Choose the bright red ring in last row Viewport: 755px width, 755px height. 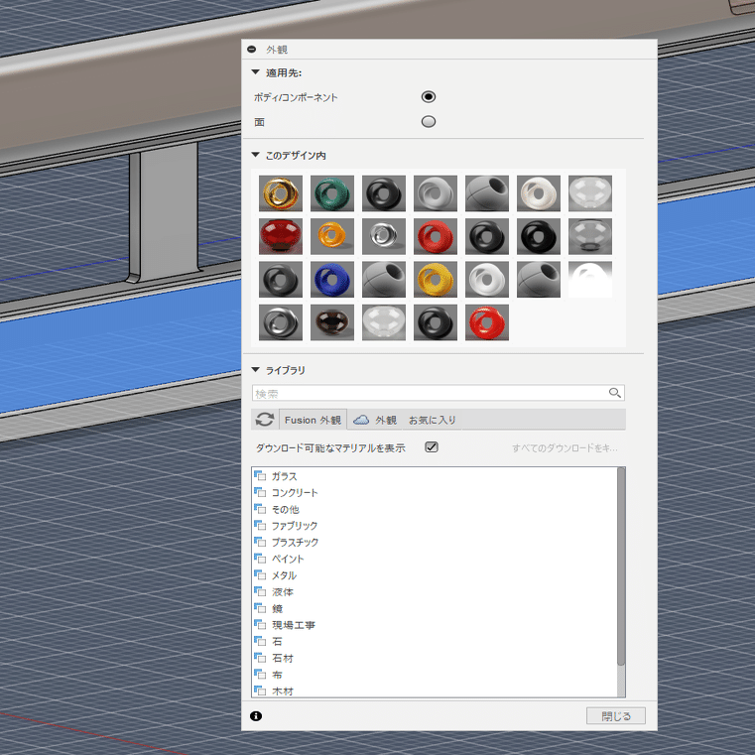(487, 322)
